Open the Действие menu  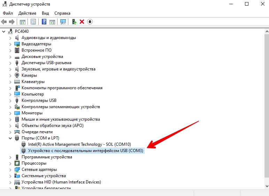(x=27, y=13)
